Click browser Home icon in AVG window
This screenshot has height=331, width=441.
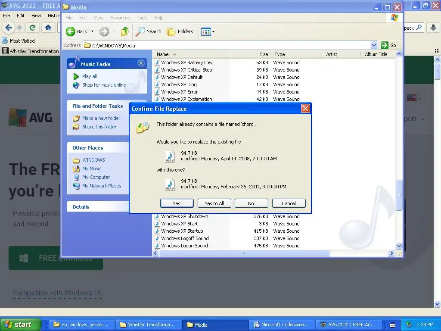point(48,28)
